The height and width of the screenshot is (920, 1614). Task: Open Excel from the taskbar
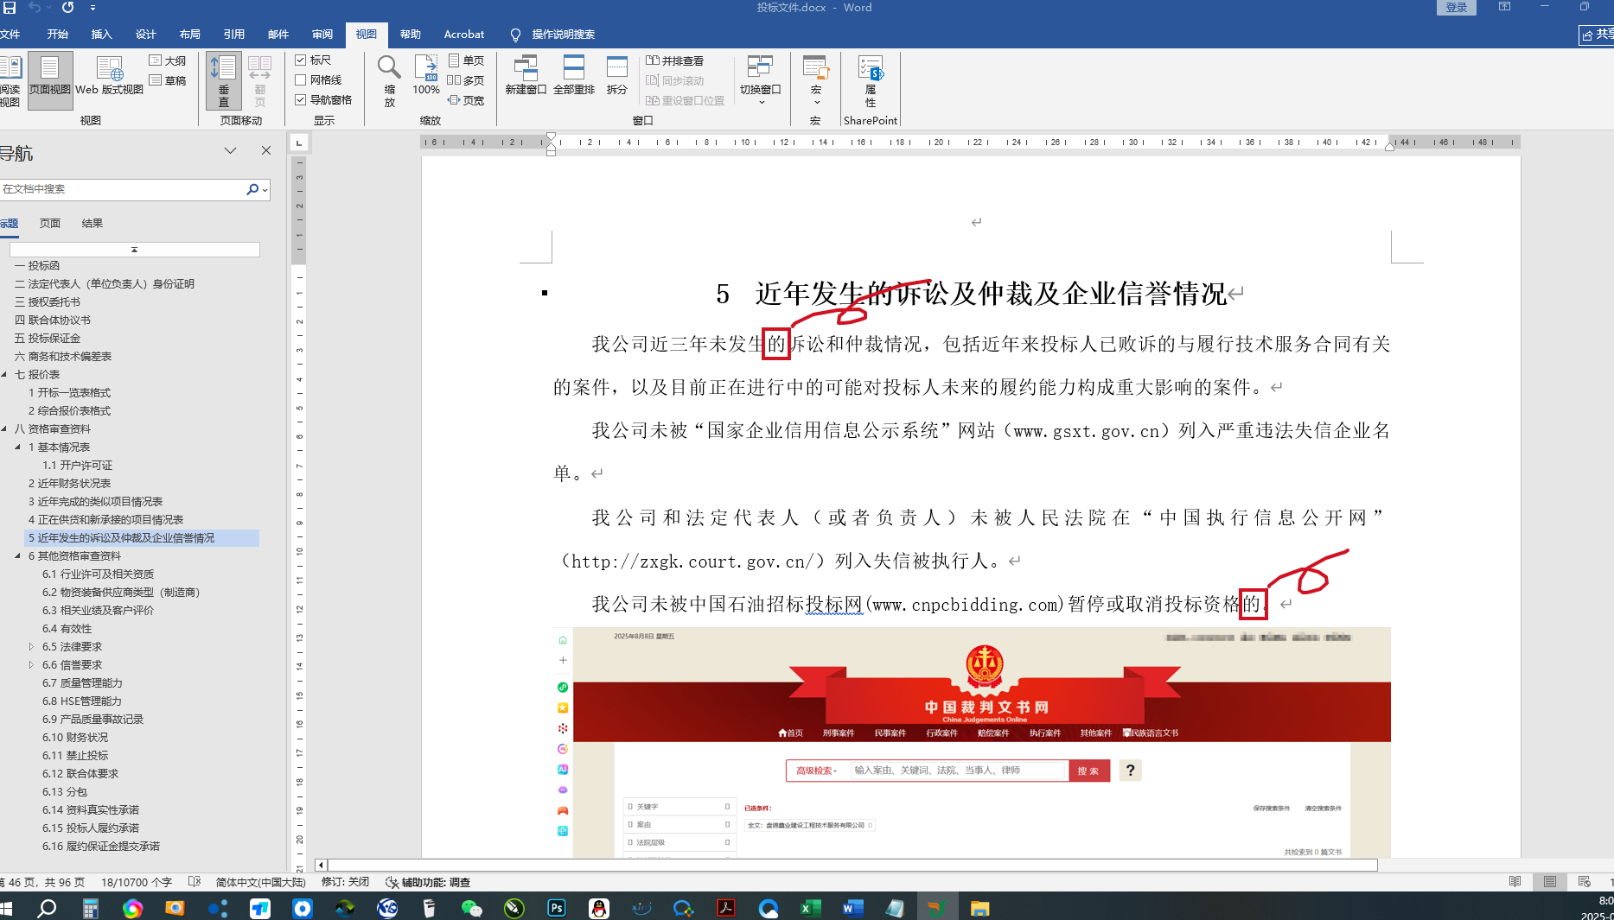click(811, 908)
